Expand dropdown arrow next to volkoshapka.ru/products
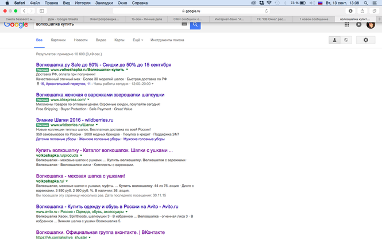The width and height of the screenshot is (382, 239). [81, 156]
